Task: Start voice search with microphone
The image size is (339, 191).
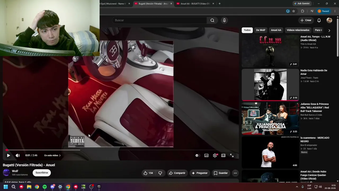Action: pyautogui.click(x=224, y=20)
